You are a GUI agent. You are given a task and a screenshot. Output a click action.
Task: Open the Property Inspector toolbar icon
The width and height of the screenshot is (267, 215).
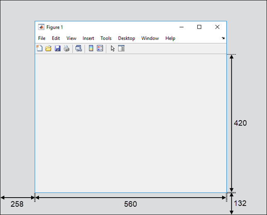121,48
